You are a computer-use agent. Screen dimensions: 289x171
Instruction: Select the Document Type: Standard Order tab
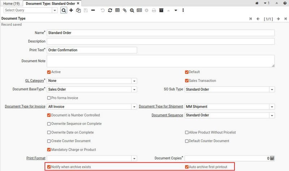(50, 3)
